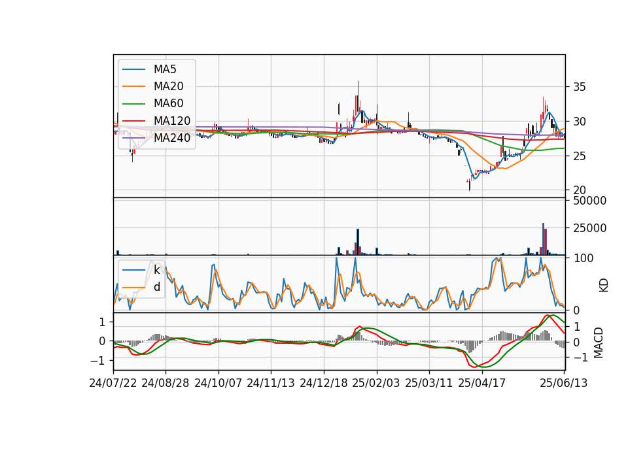Click the green MA60 legend line sample

133,104
